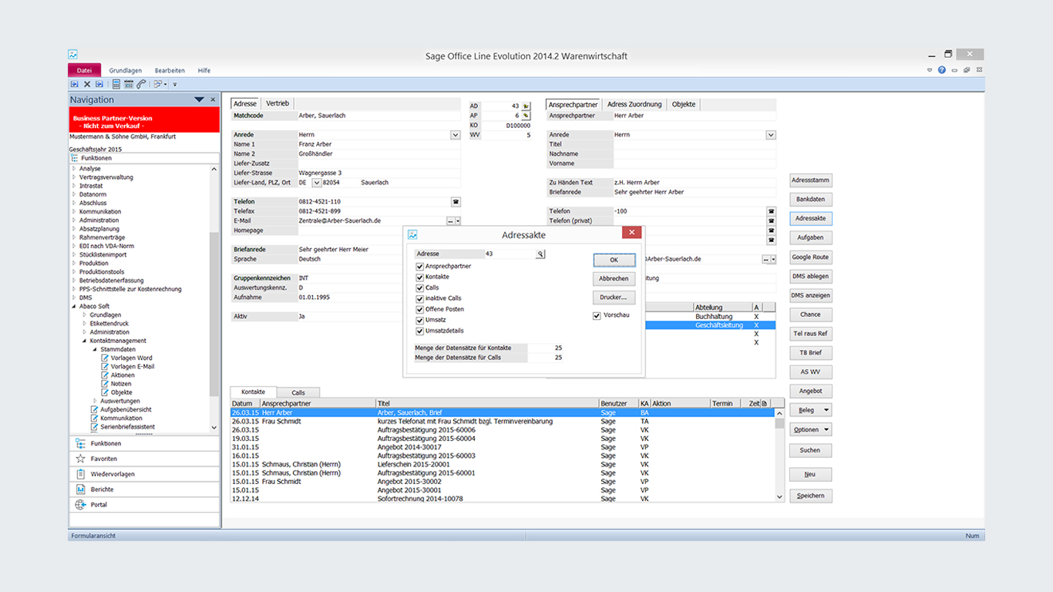Screen dimensions: 1053x592
Task: Toggle the Kontakte checkbox in Adressakte
Action: (x=420, y=277)
